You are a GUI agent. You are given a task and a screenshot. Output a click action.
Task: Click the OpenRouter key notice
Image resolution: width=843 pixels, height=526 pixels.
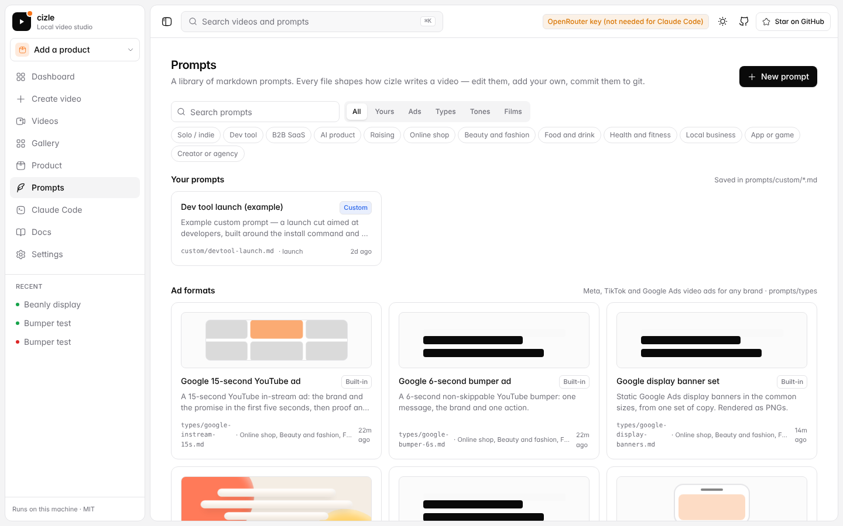point(626,22)
